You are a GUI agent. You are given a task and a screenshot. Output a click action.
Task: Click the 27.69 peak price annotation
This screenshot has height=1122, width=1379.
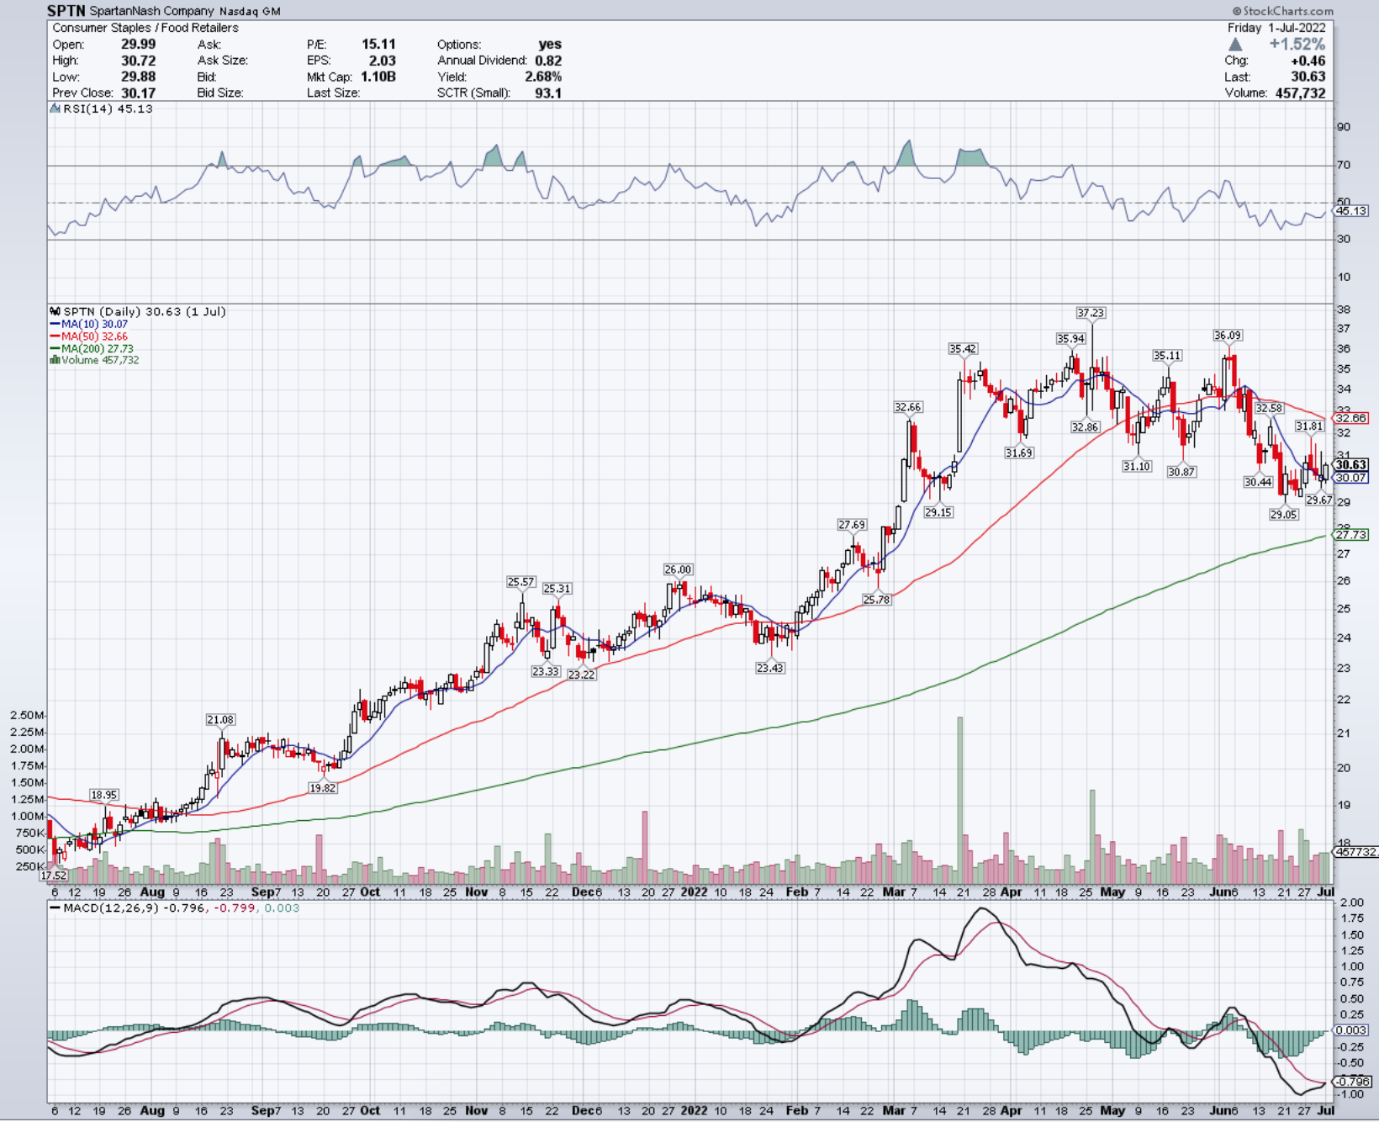click(852, 525)
